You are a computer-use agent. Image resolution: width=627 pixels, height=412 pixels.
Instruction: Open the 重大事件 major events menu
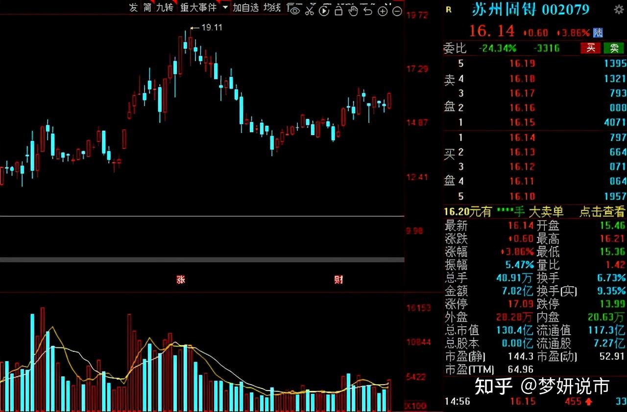coord(198,7)
